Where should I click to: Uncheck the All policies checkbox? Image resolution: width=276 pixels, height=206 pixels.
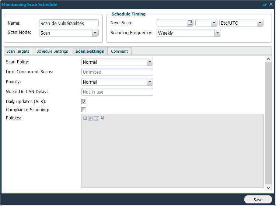click(x=90, y=118)
